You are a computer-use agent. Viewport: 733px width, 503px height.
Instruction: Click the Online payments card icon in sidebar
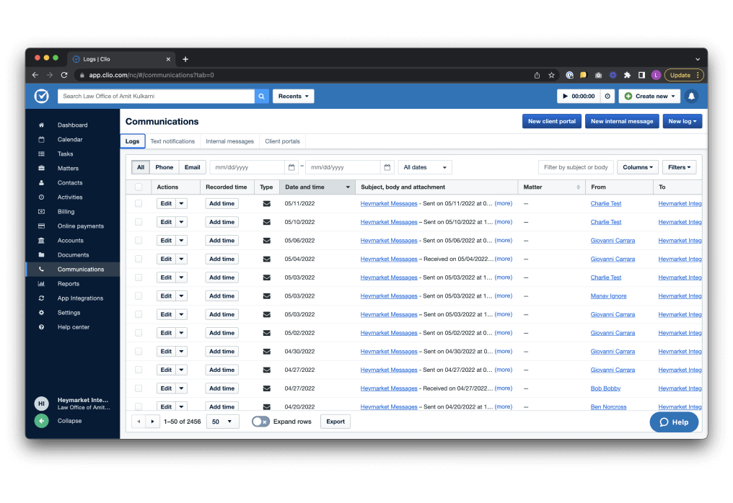coord(41,226)
